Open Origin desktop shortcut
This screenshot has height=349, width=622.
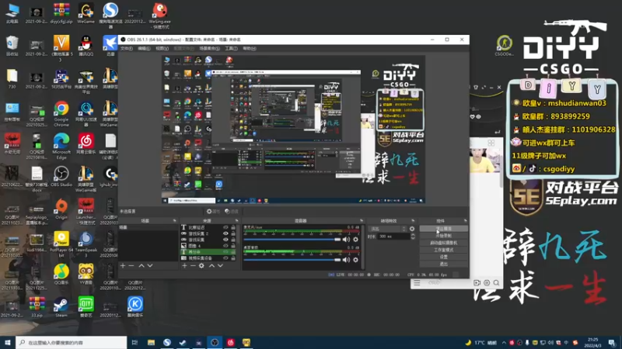(61, 209)
